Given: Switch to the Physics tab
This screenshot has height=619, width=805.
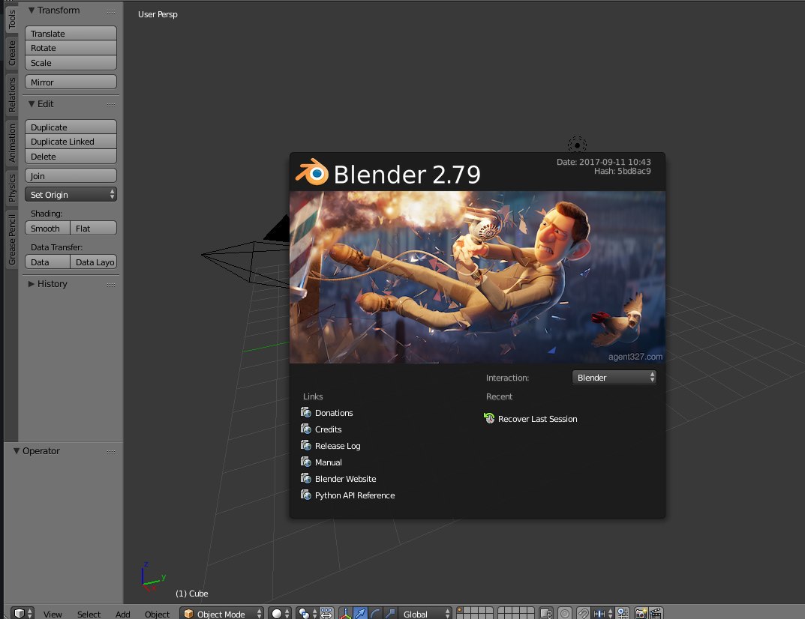Looking at the screenshot, I should coord(11,187).
